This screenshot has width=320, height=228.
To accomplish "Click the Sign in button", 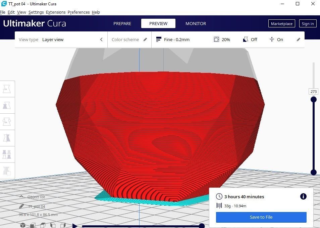I will [x=308, y=24].
